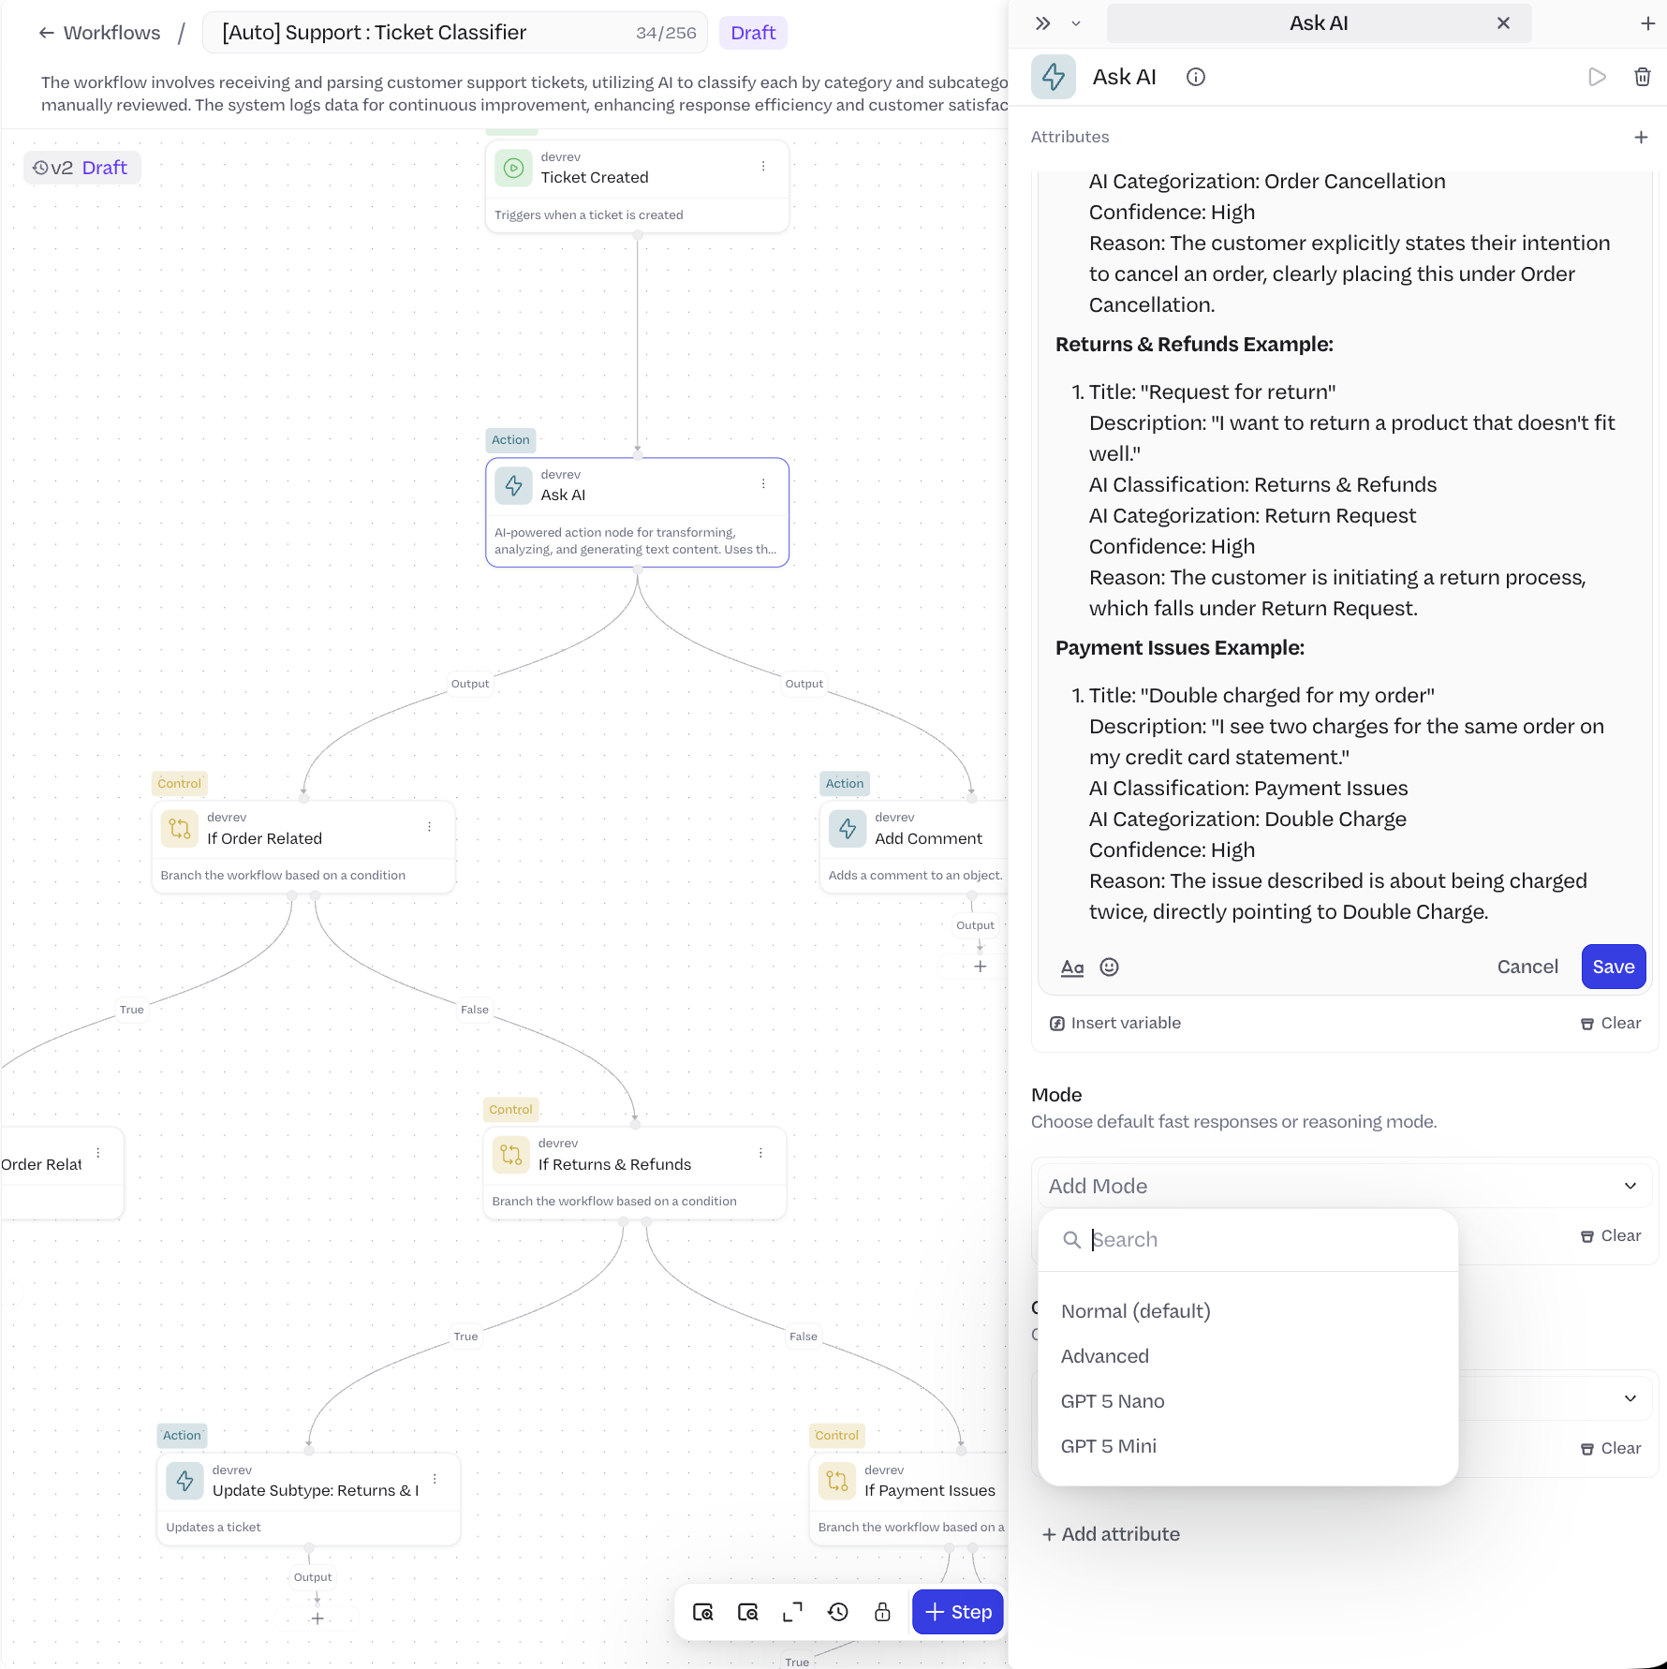Clear the prompt field
Viewport: 1667px width, 1669px height.
point(1611,1023)
